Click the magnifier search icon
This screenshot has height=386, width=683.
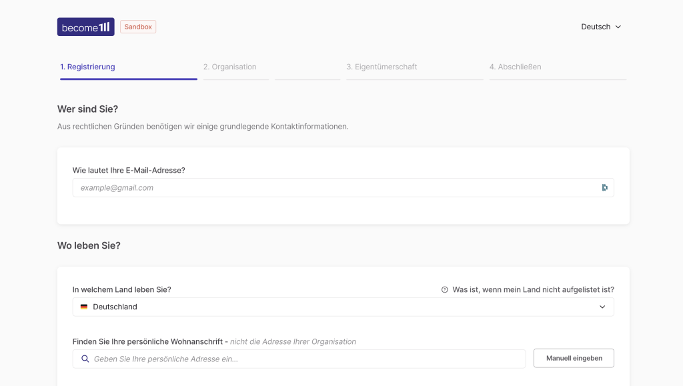85,359
